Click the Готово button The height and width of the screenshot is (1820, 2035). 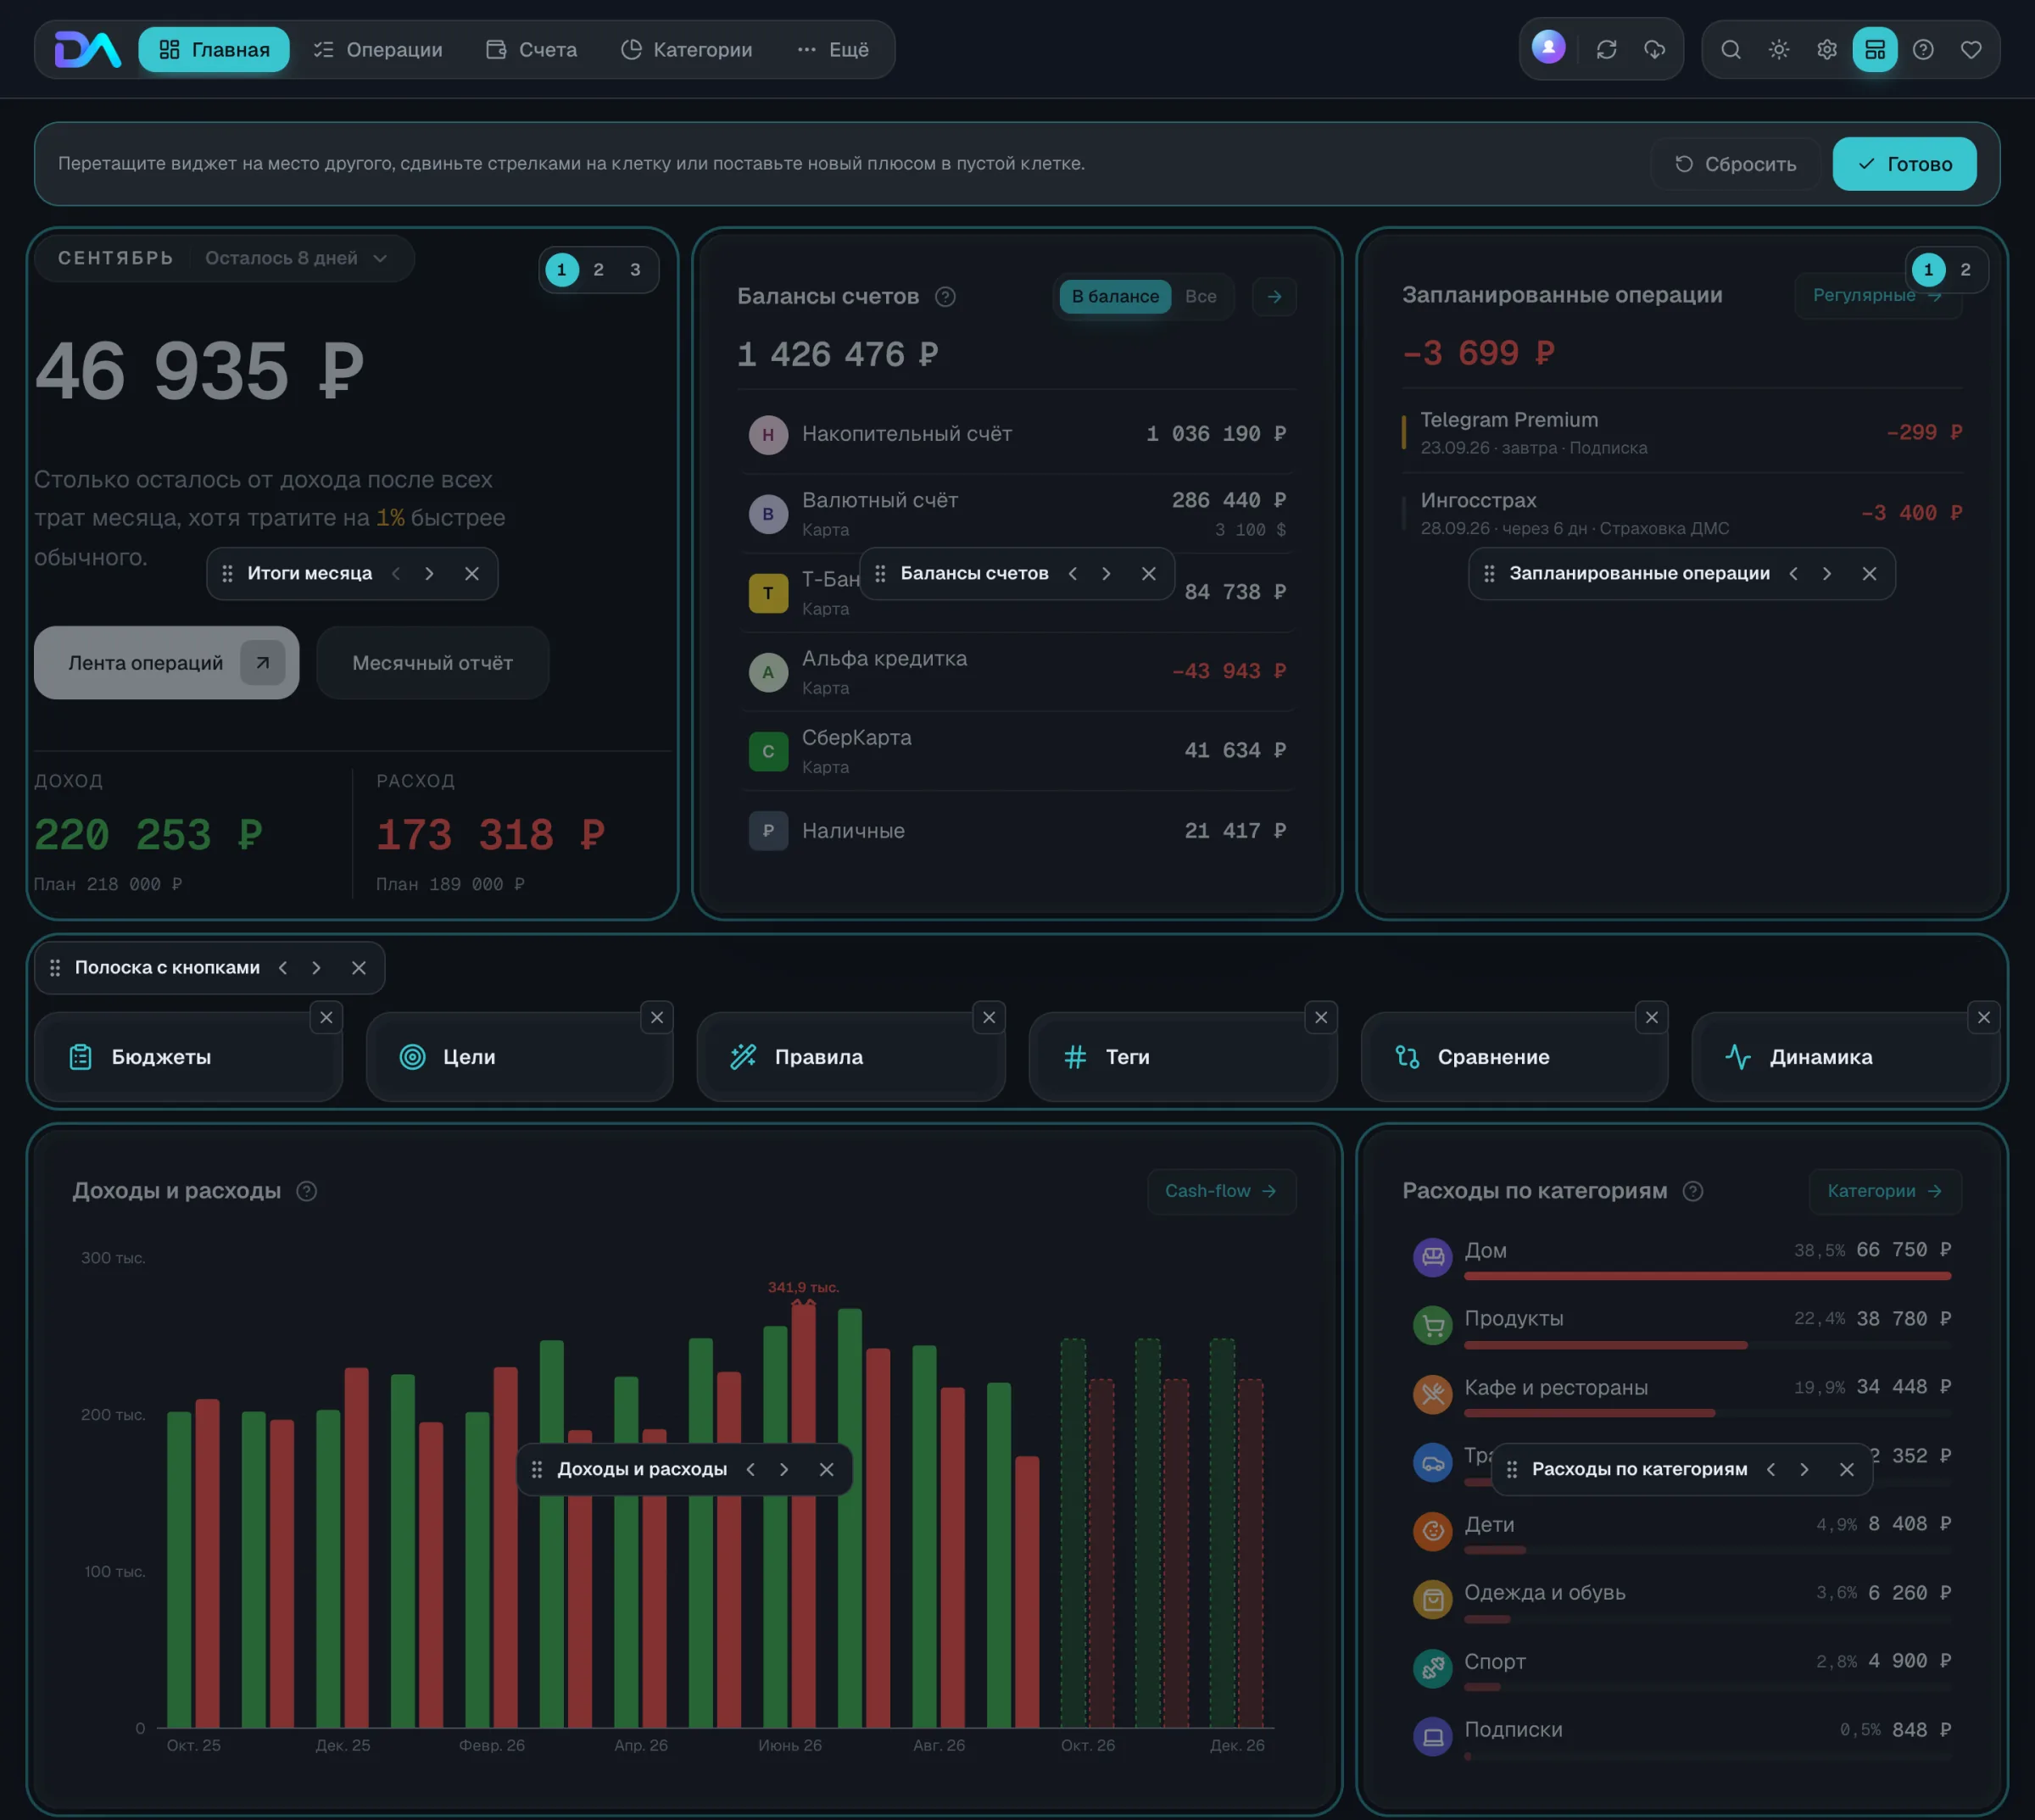pos(1904,164)
